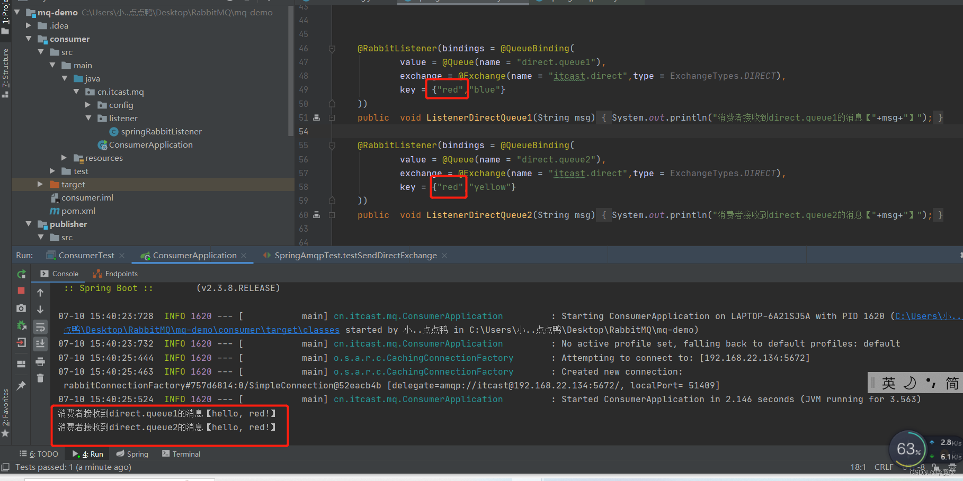Open the 63% memory accelerator ball widget
963x481 pixels.
pyautogui.click(x=908, y=449)
